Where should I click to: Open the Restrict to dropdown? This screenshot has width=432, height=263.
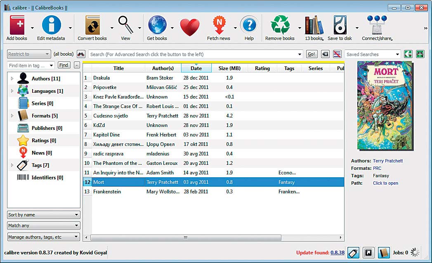[29, 54]
